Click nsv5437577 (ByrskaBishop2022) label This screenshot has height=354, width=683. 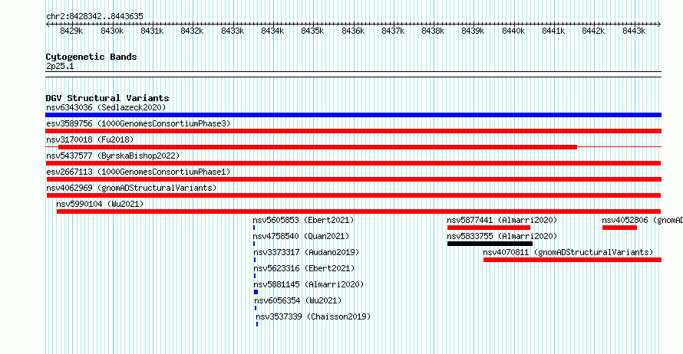tap(113, 156)
